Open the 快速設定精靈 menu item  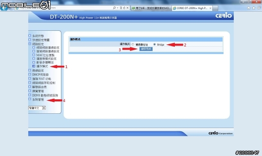coord(41,40)
